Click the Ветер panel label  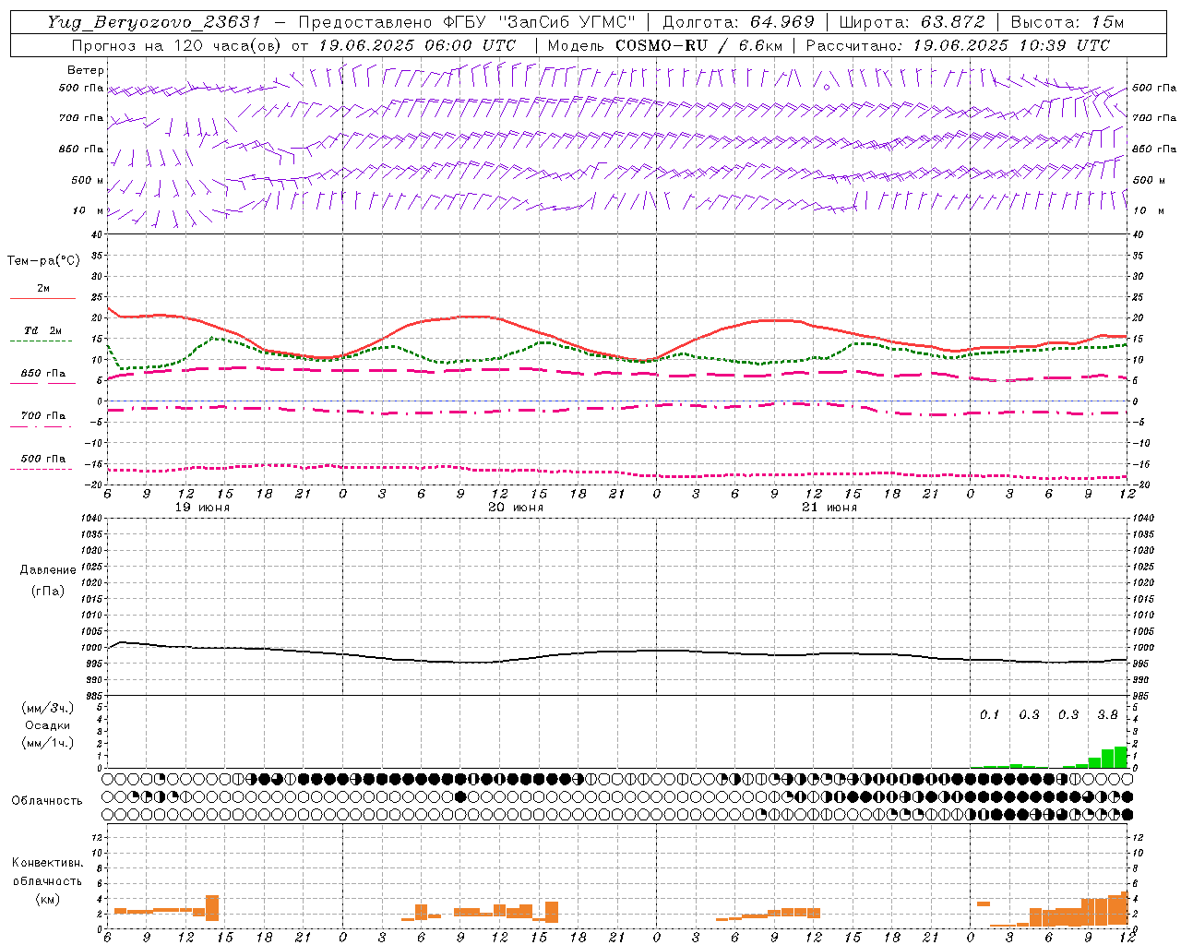coord(86,70)
